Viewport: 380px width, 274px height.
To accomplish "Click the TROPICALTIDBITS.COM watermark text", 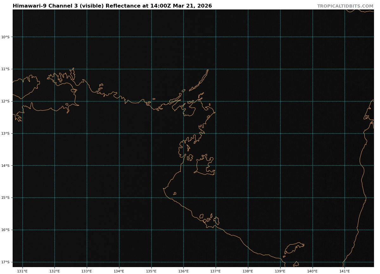I will pyautogui.click(x=345, y=6).
